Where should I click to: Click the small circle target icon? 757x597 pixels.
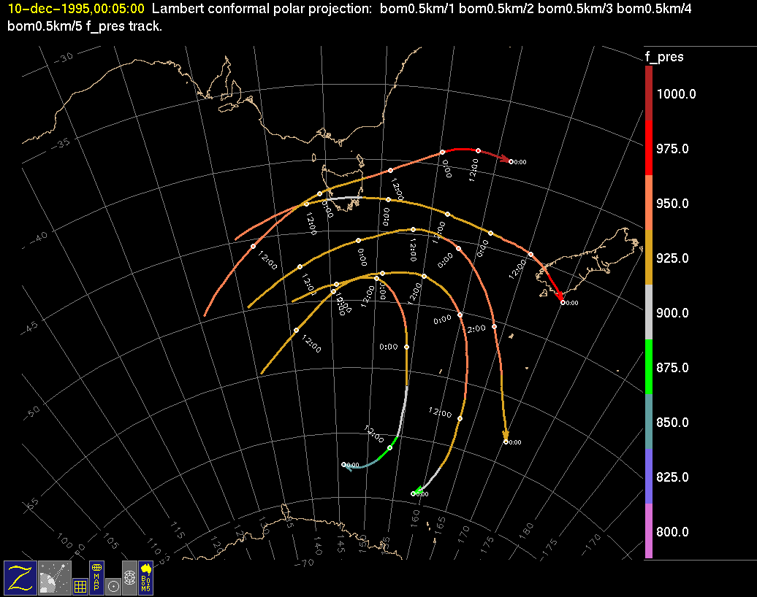coord(113,585)
